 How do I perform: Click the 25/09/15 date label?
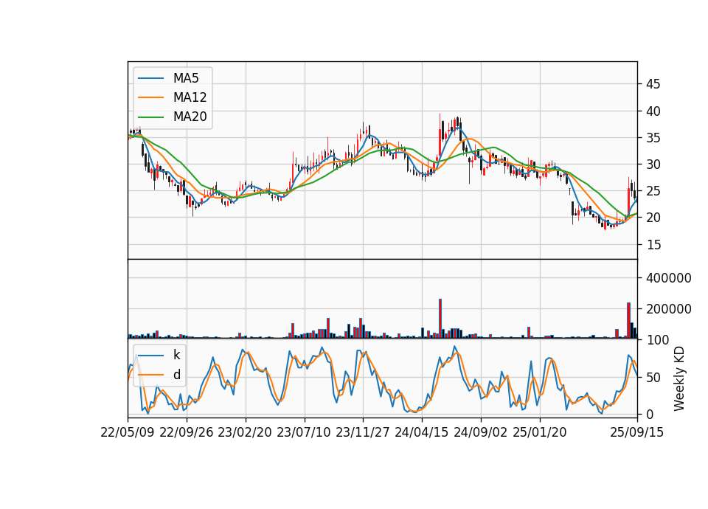pos(637,433)
